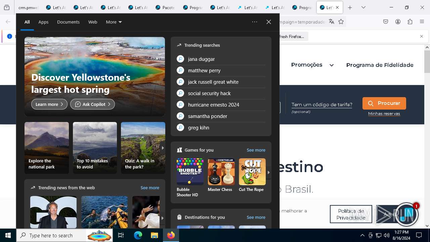The width and height of the screenshot is (430, 242).
Task: Open Explore the national park card
Action: click(x=47, y=148)
